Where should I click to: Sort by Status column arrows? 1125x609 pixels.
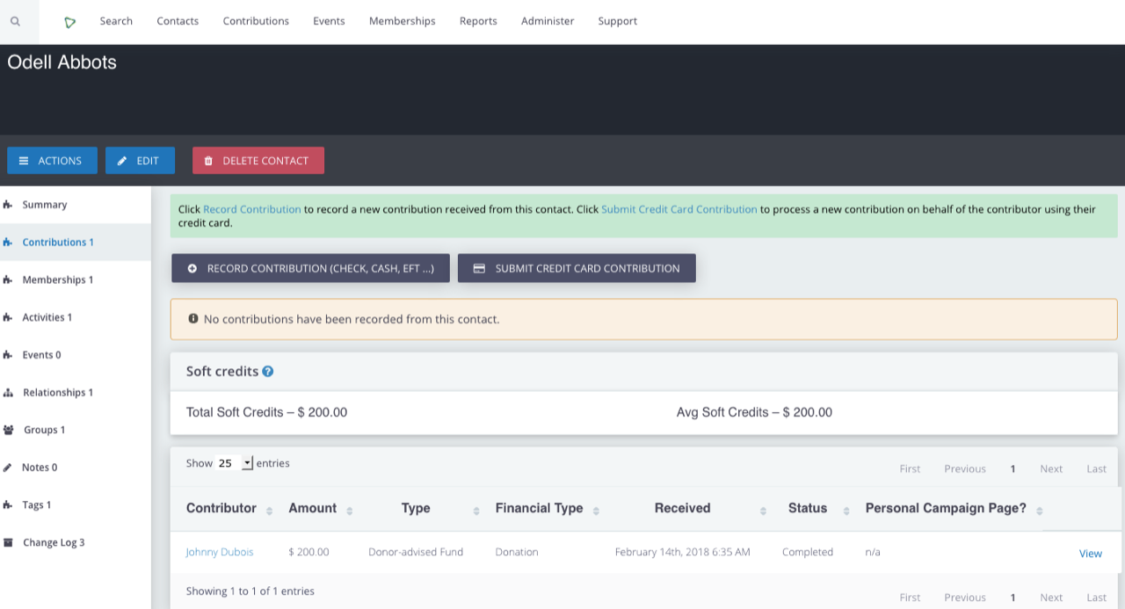point(846,511)
